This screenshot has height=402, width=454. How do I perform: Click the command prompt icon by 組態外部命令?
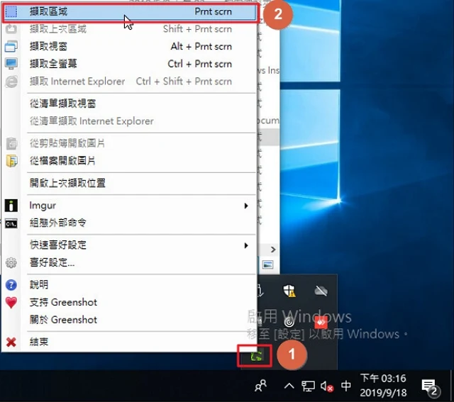point(11,223)
